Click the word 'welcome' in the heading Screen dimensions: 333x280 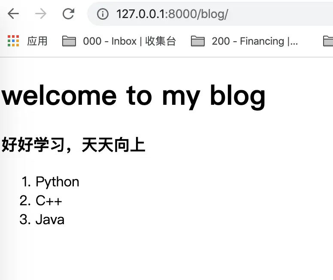pyautogui.click(x=59, y=95)
